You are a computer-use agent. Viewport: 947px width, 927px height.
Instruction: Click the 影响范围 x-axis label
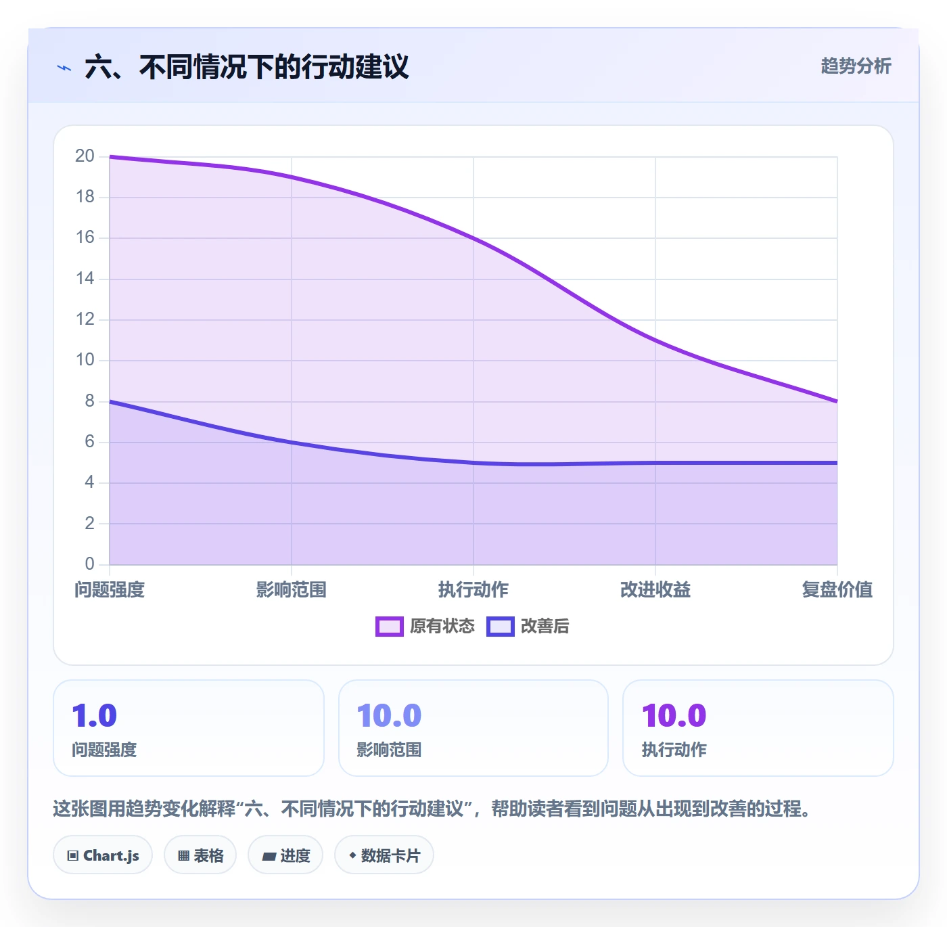pyautogui.click(x=292, y=590)
